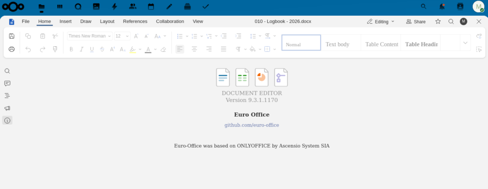
Task: Apply the Text body style
Action: tap(341, 43)
